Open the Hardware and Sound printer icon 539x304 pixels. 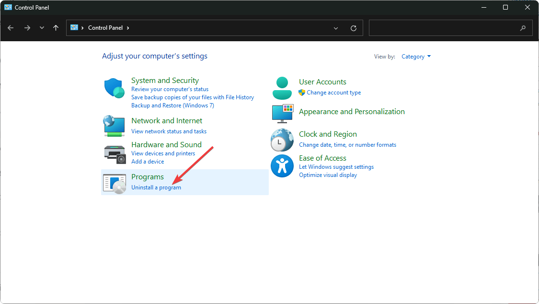pyautogui.click(x=115, y=153)
